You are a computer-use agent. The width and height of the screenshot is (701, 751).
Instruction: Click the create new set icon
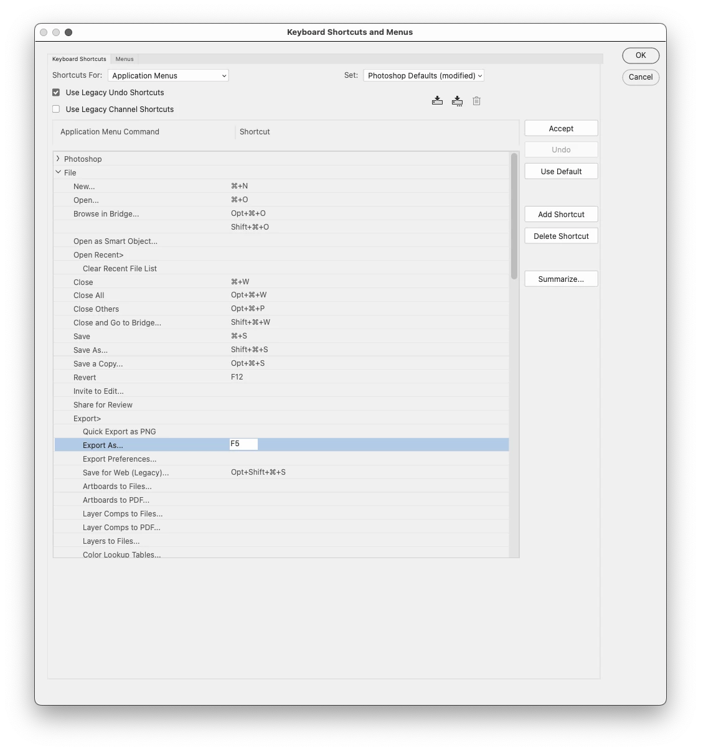[x=457, y=101]
